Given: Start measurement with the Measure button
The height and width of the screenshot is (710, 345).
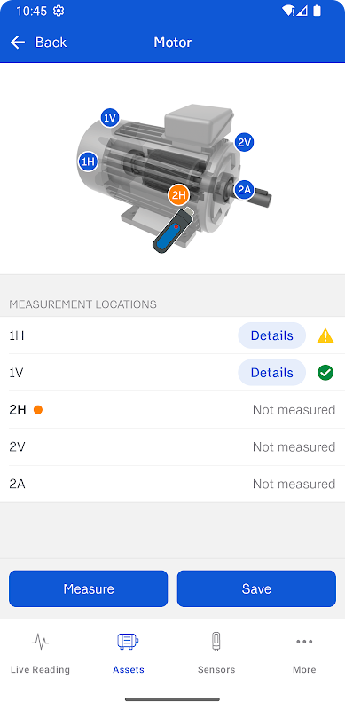Looking at the screenshot, I should point(89,588).
